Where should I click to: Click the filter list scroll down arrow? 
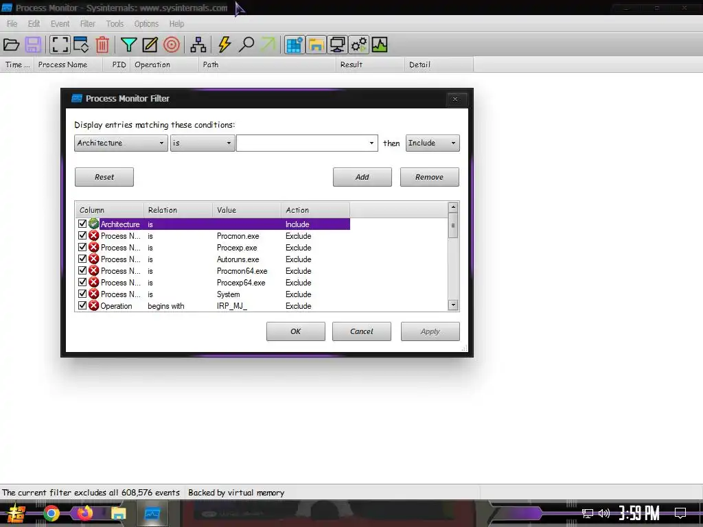coord(453,305)
